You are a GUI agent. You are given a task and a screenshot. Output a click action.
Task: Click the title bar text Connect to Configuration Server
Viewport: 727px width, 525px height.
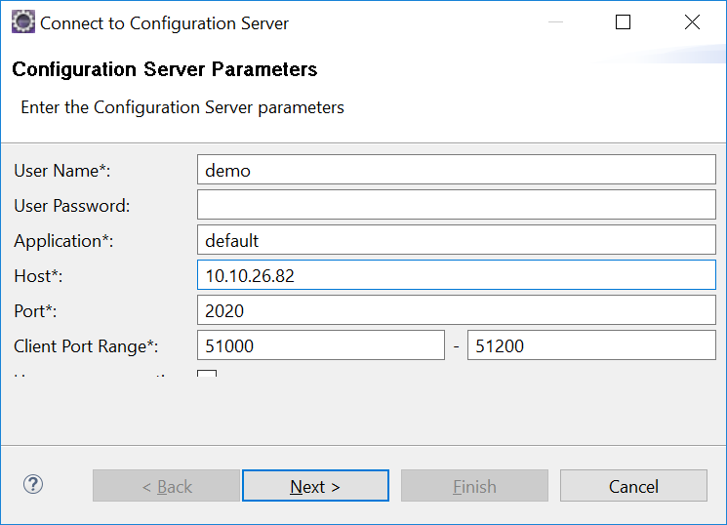click(x=164, y=22)
